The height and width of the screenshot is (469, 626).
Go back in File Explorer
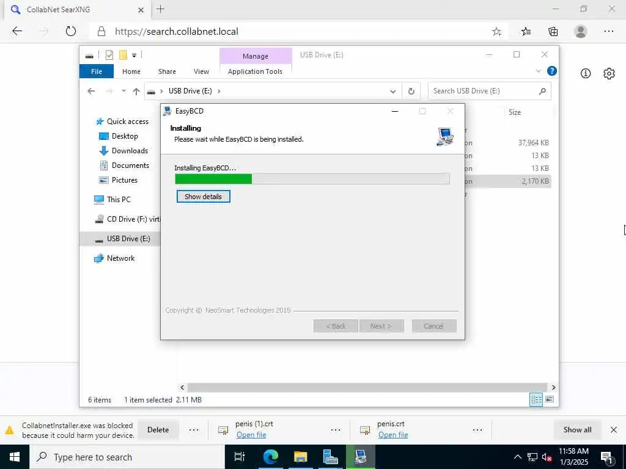coord(91,92)
